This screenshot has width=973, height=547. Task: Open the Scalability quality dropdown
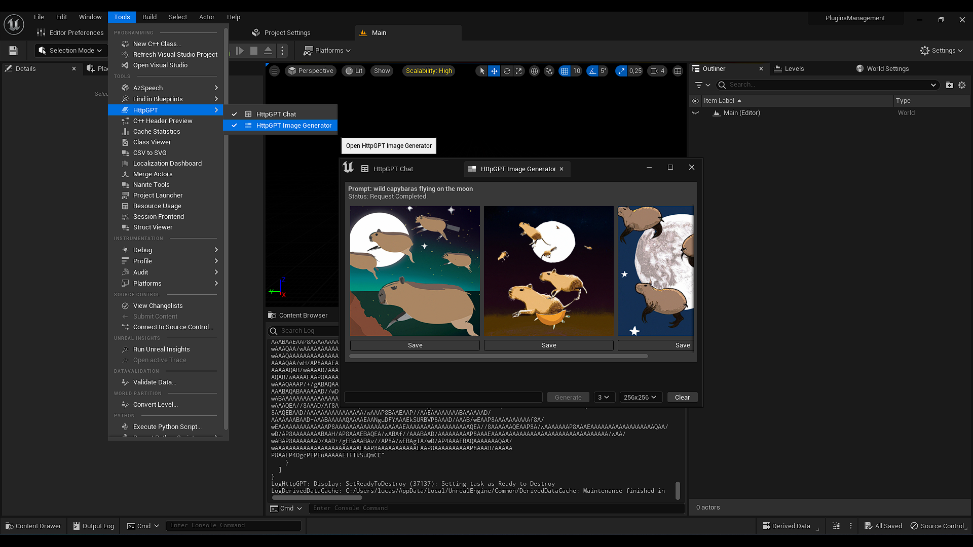tap(428, 71)
